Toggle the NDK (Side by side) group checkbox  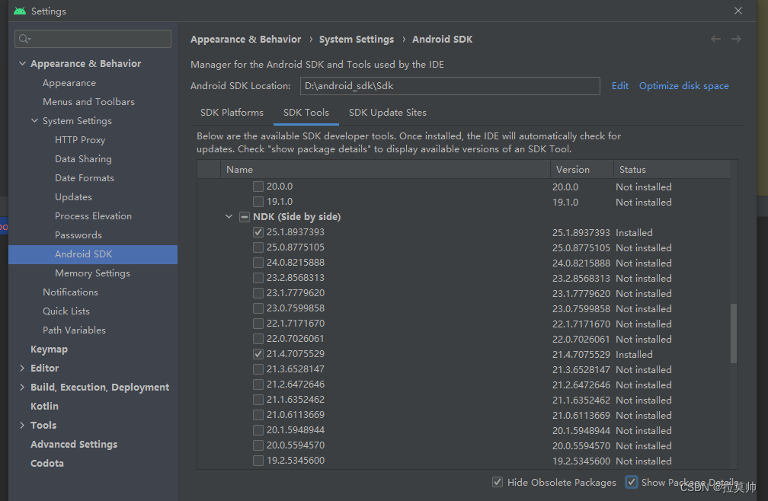pyautogui.click(x=245, y=217)
